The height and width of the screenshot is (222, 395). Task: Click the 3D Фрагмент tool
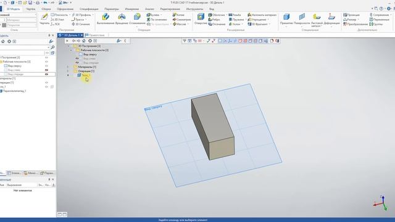coord(257,24)
